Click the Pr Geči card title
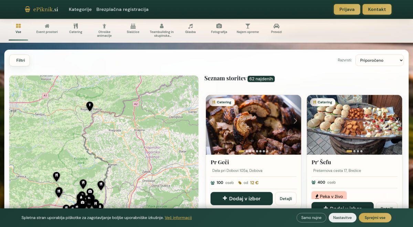Viewport: 413px width, 227px height. click(220, 162)
